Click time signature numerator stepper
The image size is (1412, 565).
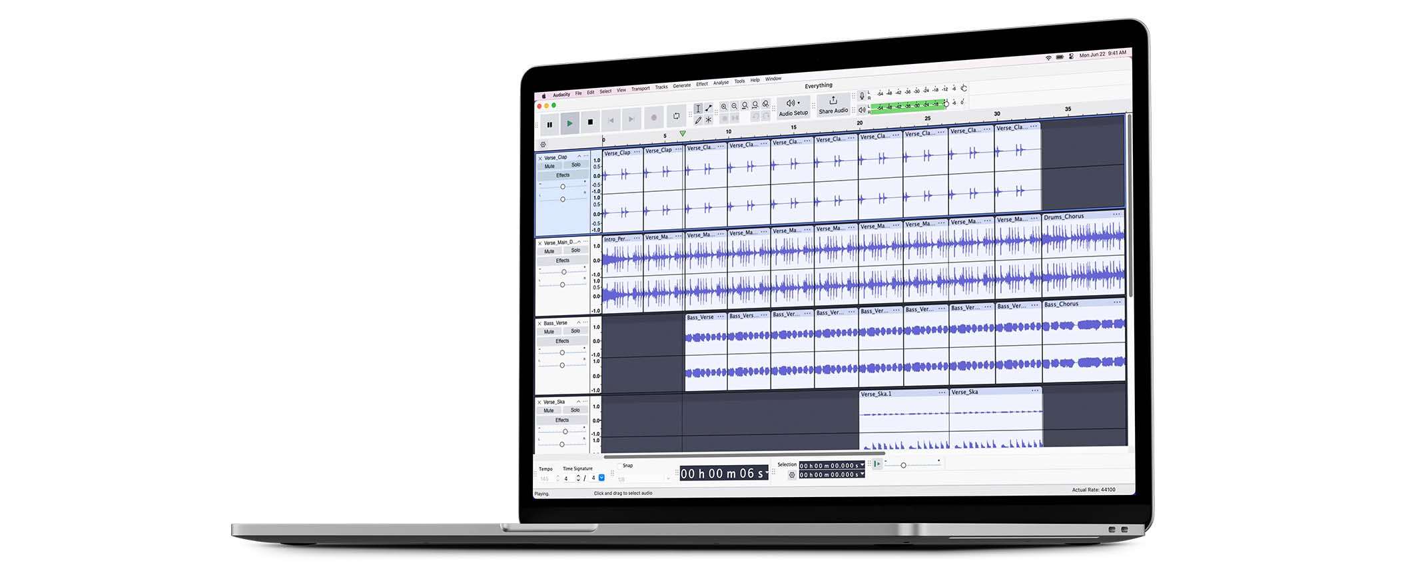coord(578,478)
